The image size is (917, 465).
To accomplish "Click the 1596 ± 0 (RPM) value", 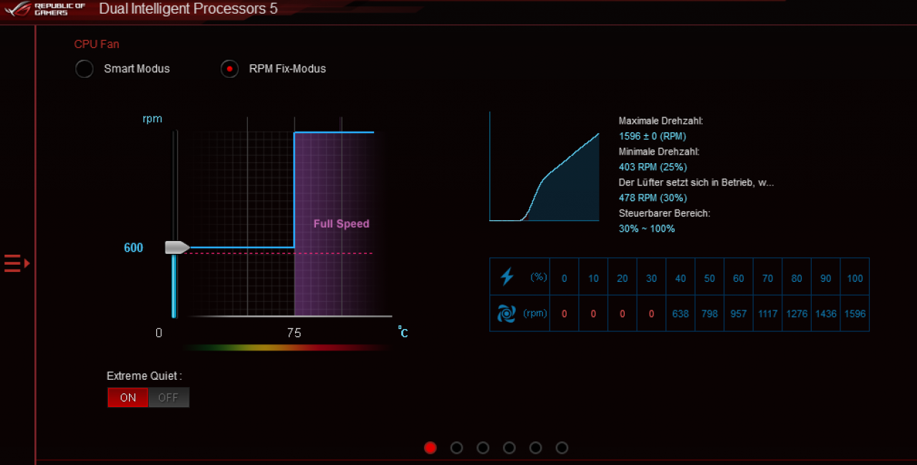I will click(651, 136).
